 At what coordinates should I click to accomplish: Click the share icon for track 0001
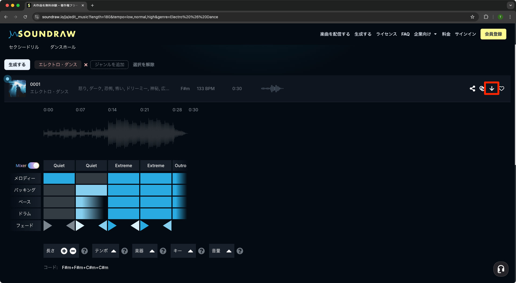click(472, 89)
